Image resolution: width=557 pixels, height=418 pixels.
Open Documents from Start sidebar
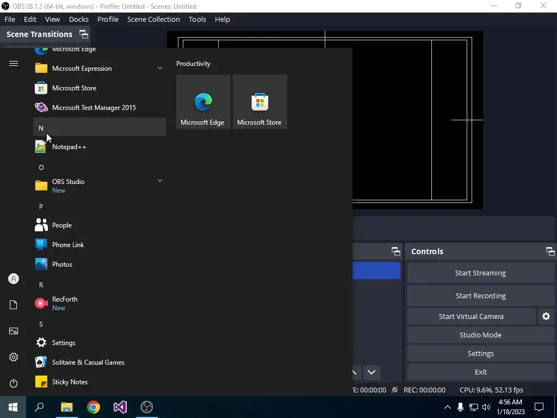click(14, 305)
